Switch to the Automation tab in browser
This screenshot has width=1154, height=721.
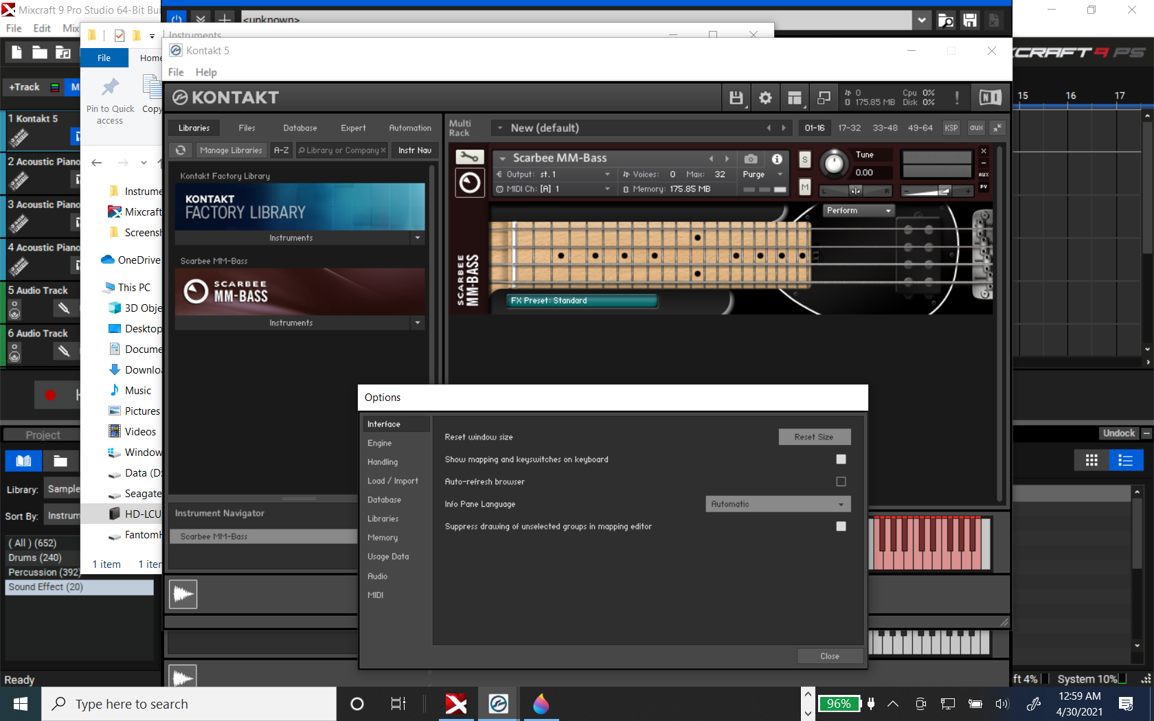410,128
